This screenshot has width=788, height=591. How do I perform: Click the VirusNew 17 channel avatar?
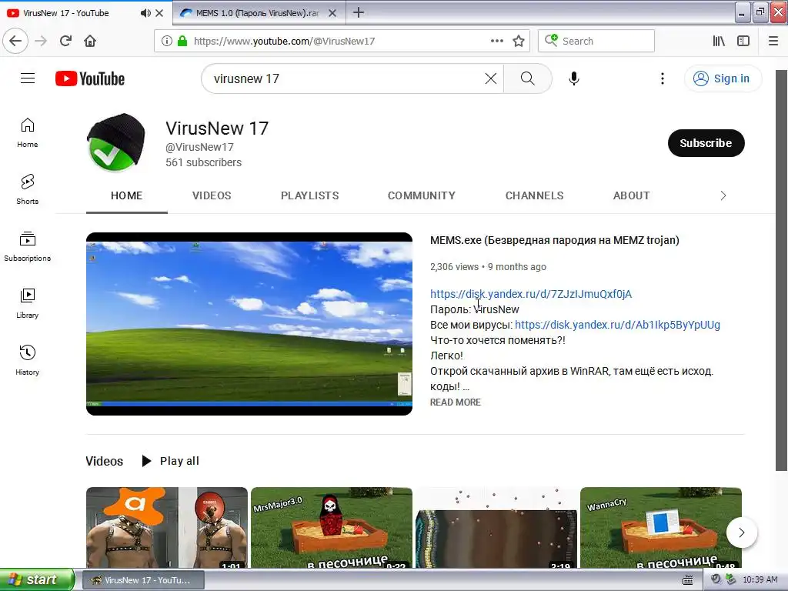pyautogui.click(x=116, y=142)
